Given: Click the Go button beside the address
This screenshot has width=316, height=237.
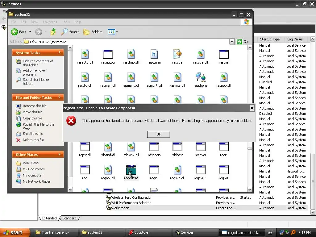Looking at the screenshot, I should (x=242, y=42).
